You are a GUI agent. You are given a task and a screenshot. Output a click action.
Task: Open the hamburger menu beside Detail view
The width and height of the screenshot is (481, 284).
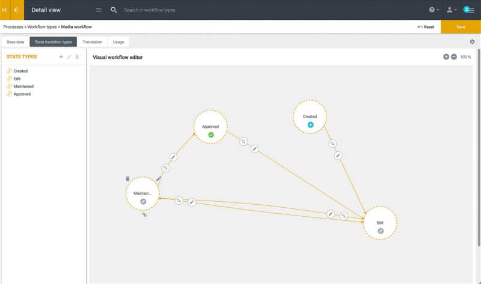[99, 10]
